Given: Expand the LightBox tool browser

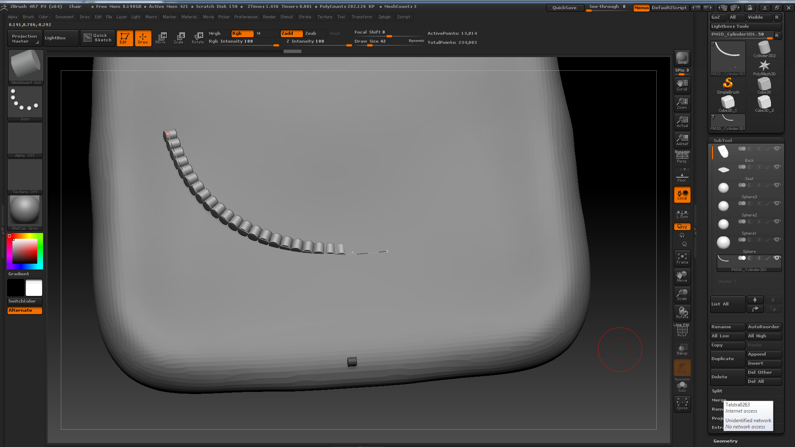Looking at the screenshot, I should coord(55,38).
